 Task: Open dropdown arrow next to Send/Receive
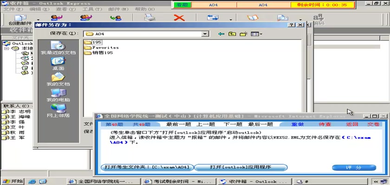click(231, 20)
